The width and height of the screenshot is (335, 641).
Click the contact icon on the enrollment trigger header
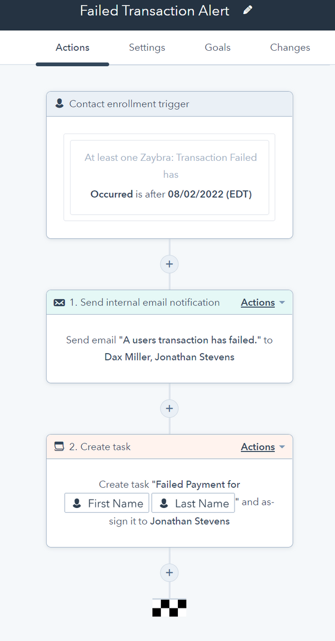coord(59,104)
